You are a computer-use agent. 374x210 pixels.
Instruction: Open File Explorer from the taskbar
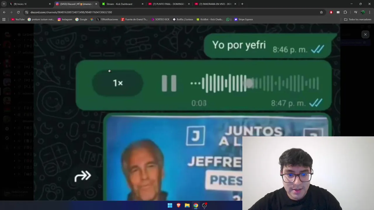(x=187, y=205)
